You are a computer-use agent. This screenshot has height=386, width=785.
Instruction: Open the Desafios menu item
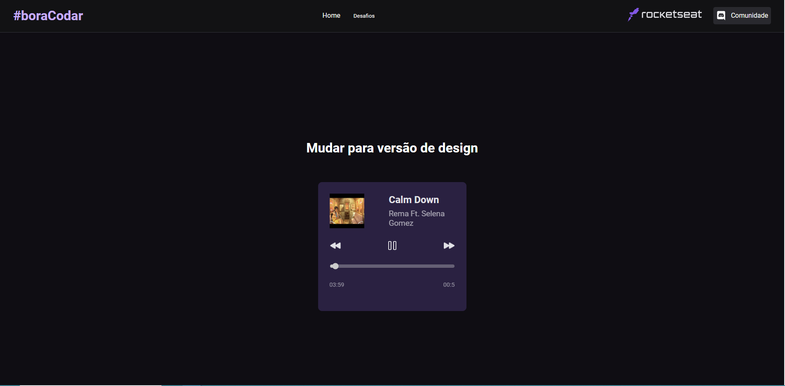364,16
